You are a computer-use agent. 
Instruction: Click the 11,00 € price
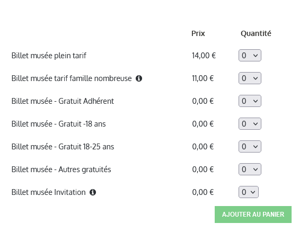point(203,78)
